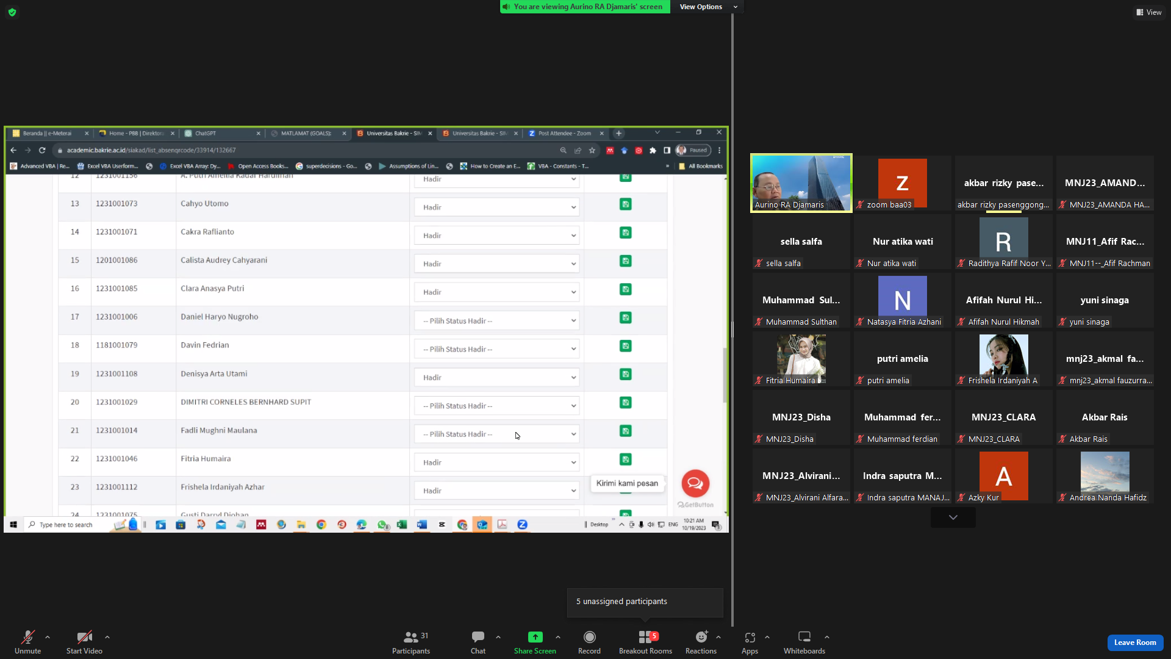Switch to Beranda e-Meterai browser tab

[51, 133]
